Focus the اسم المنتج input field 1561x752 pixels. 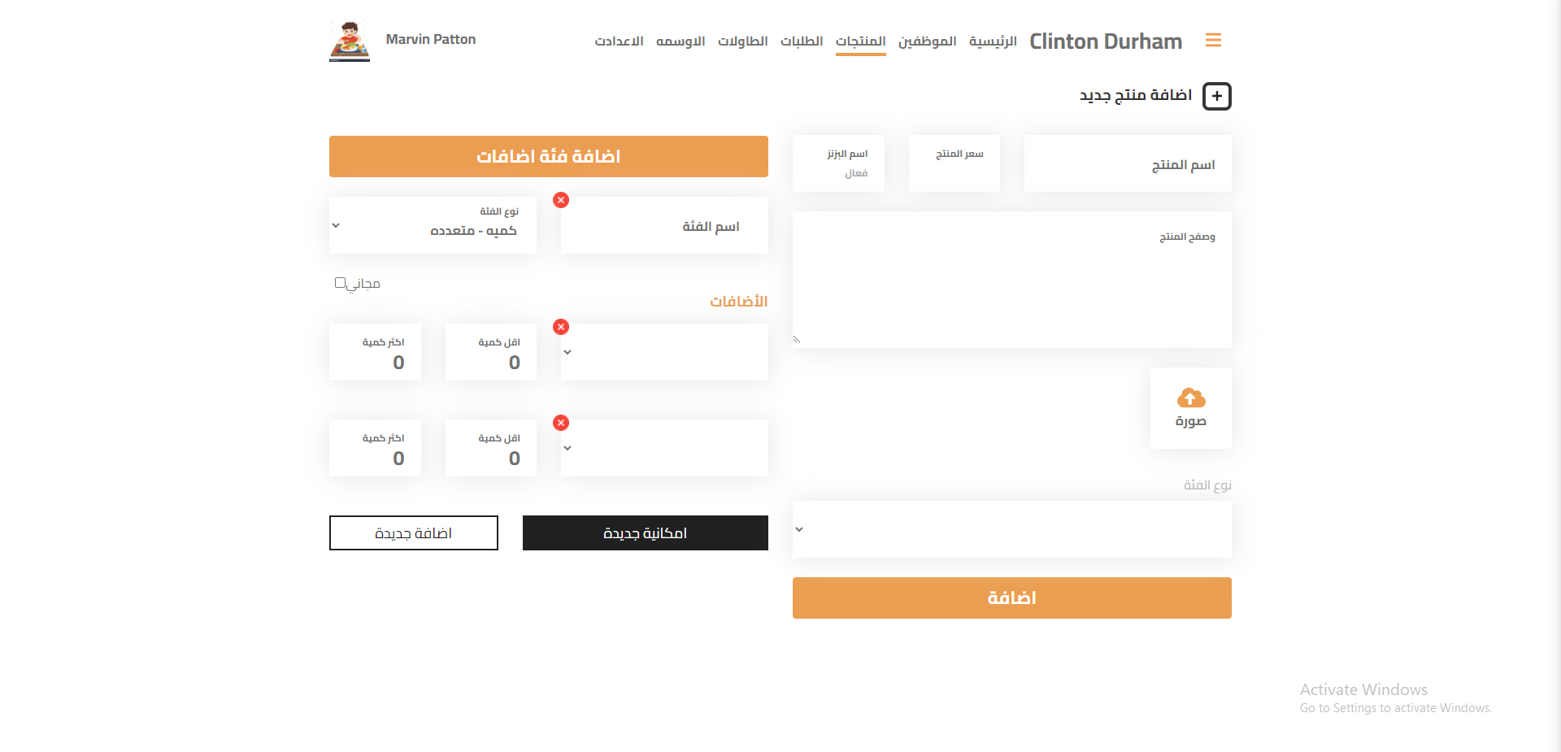click(1127, 165)
